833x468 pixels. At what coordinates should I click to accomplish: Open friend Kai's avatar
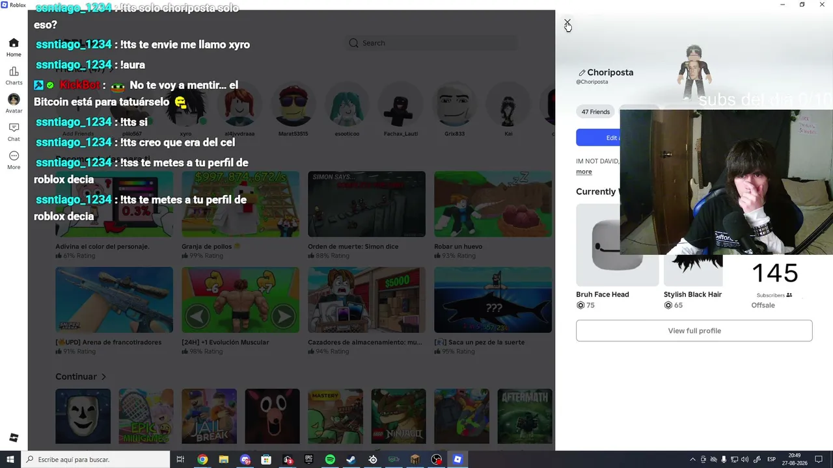pyautogui.click(x=508, y=105)
